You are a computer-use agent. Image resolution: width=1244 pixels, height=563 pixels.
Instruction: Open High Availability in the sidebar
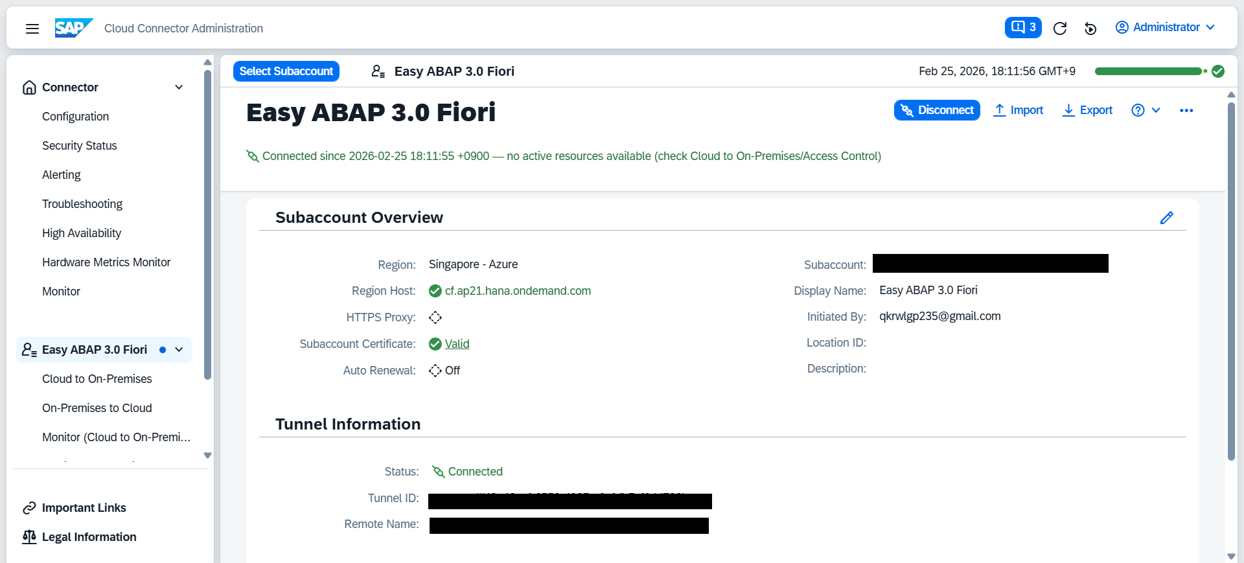point(82,233)
